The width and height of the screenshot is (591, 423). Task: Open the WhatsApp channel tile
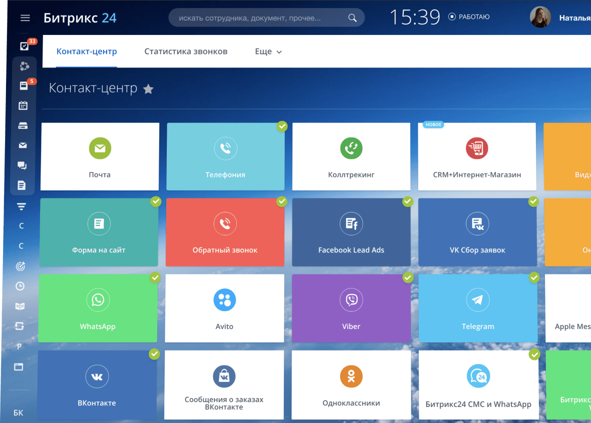pyautogui.click(x=98, y=308)
